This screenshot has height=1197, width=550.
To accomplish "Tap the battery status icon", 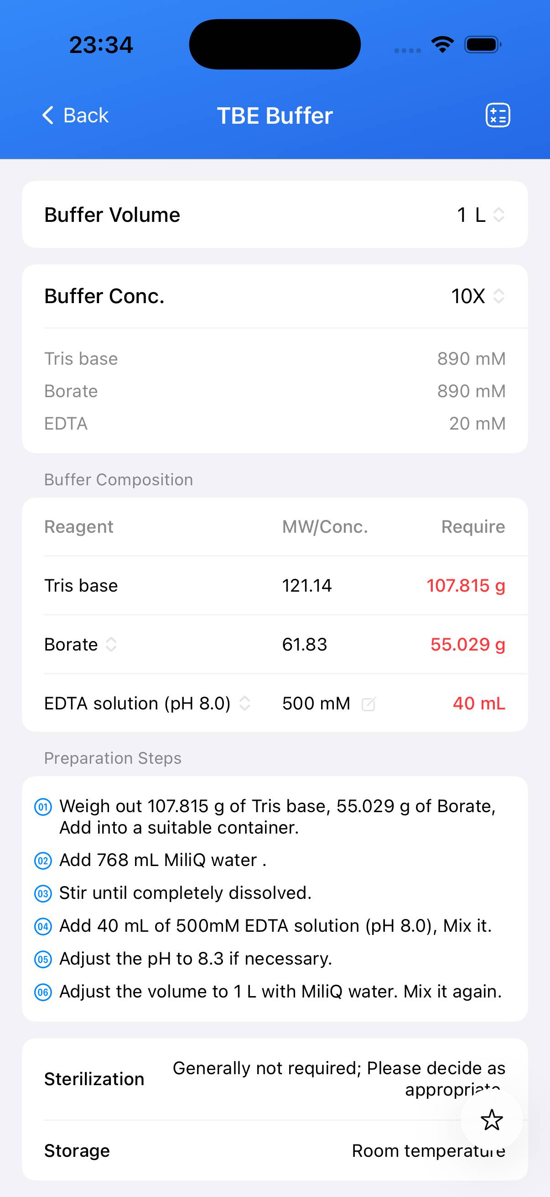I will (483, 45).
